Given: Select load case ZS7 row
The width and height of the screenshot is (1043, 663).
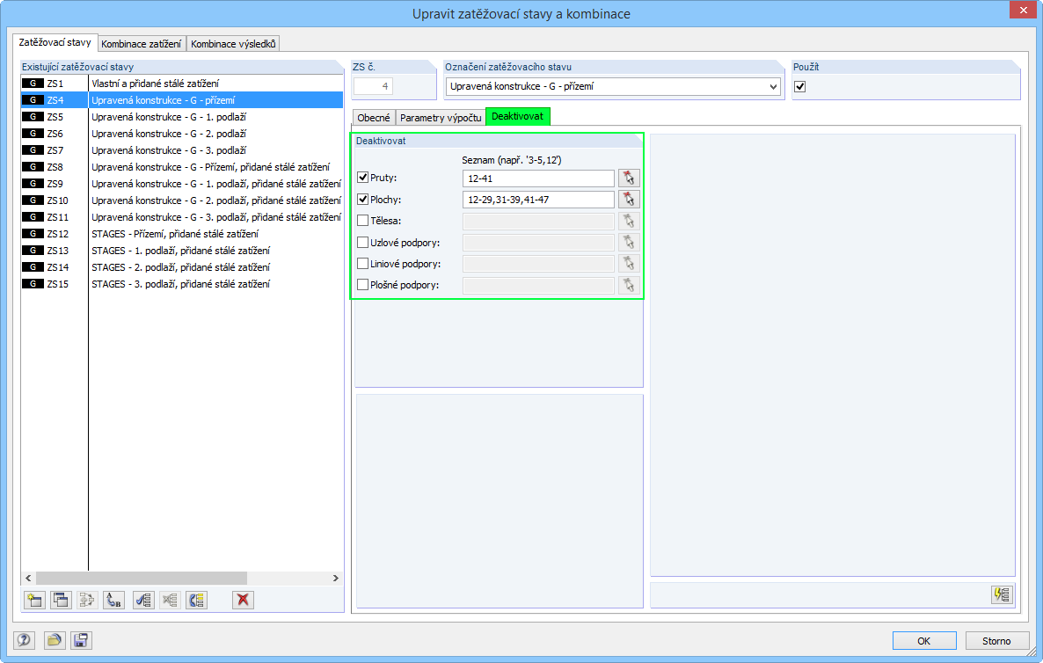Looking at the screenshot, I should 182,149.
